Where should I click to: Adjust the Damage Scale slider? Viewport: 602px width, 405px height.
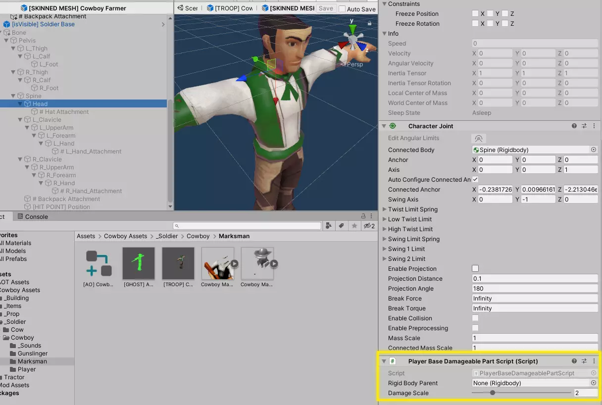tap(492, 393)
